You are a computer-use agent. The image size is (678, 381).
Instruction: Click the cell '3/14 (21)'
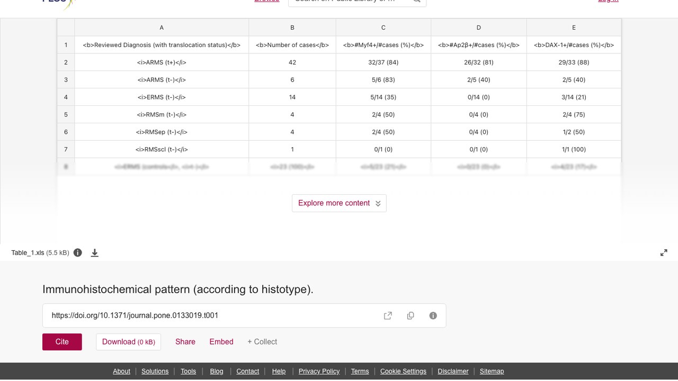(574, 97)
